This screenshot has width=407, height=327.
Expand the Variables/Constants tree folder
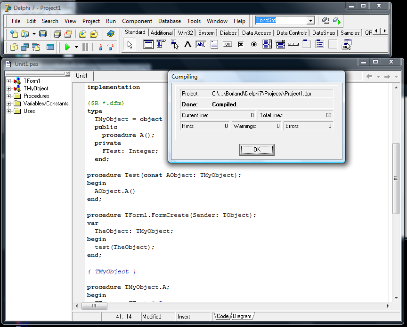tap(9, 104)
